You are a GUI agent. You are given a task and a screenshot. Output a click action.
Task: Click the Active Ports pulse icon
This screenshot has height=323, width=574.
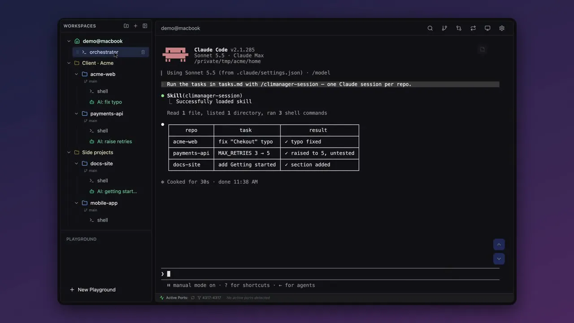click(162, 298)
